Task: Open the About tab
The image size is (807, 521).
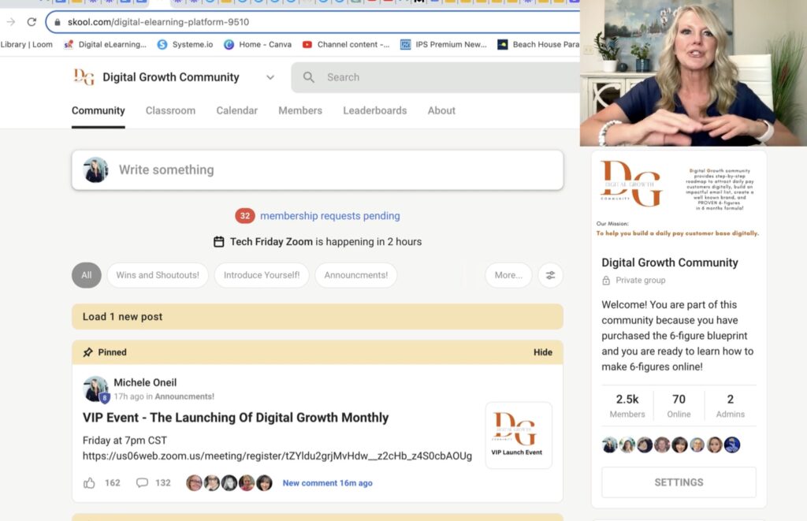Action: click(x=441, y=110)
